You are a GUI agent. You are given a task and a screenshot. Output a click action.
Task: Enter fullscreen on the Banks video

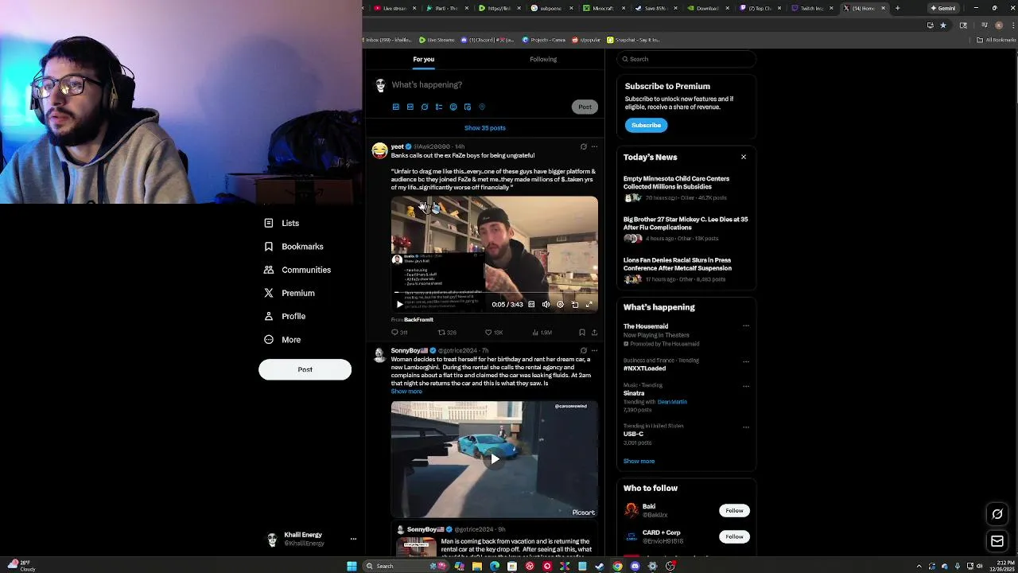pyautogui.click(x=589, y=305)
